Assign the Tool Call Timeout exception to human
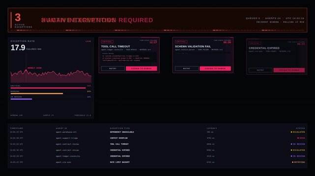Image resolution: width=315 pixels, height=176 pixels. tap(142, 68)
